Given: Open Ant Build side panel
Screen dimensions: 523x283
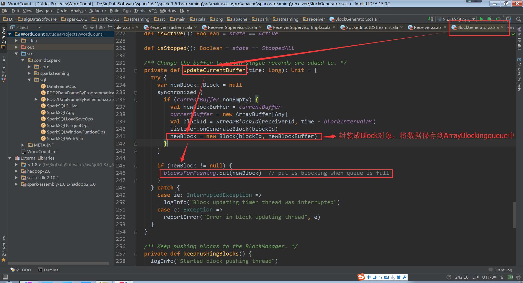Looking at the screenshot, I should pyautogui.click(x=519, y=38).
